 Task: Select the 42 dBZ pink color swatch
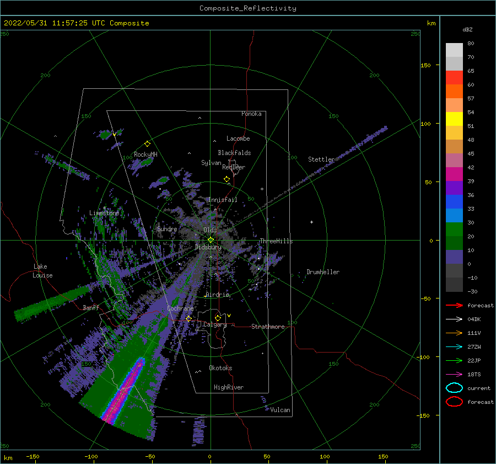[x=454, y=160]
